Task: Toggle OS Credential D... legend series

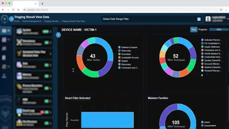Action: pyautogui.click(x=211, y=43)
